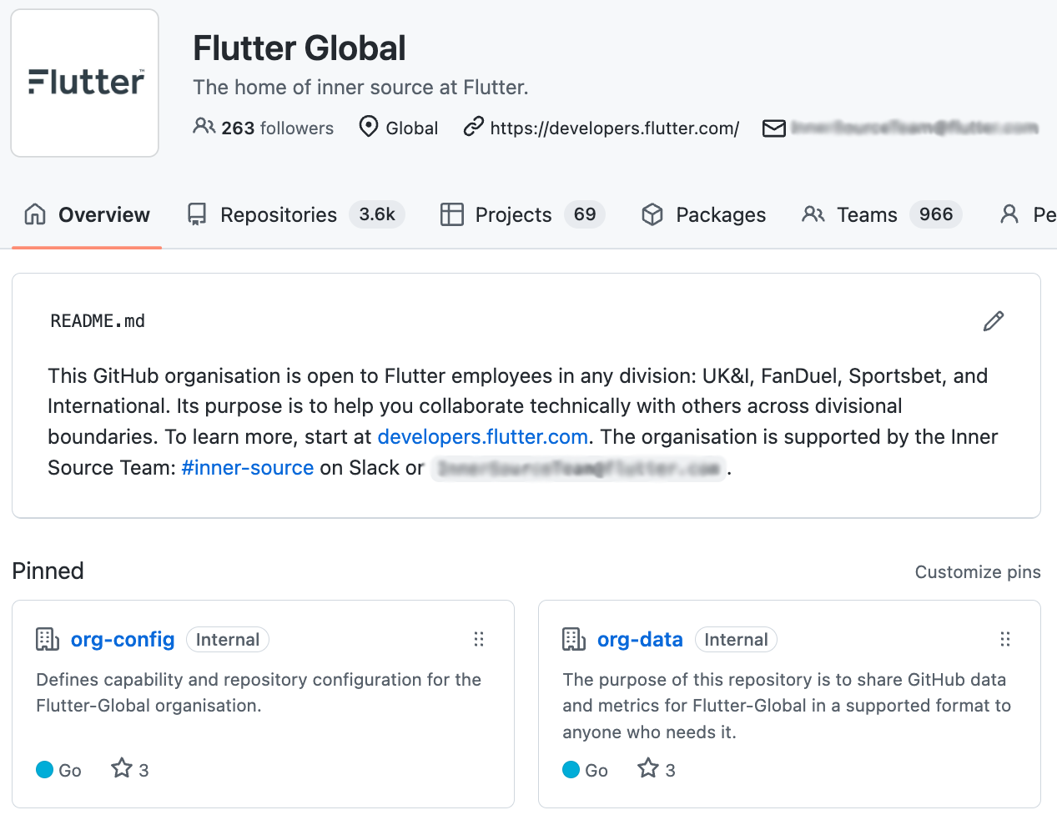Open the org-config repository
The height and width of the screenshot is (825, 1057).
tap(123, 640)
